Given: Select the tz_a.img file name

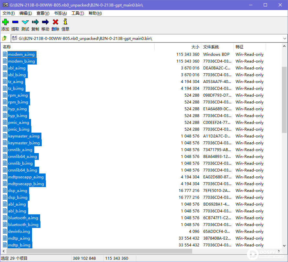Looking at the screenshot, I should click(16, 81).
